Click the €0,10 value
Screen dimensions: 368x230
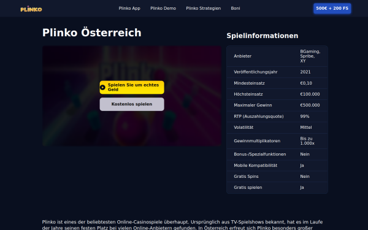(x=306, y=83)
